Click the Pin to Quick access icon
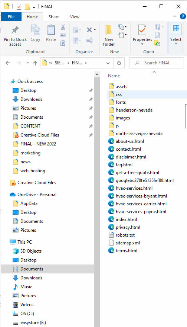The height and width of the screenshot is (327, 187). click(15, 31)
